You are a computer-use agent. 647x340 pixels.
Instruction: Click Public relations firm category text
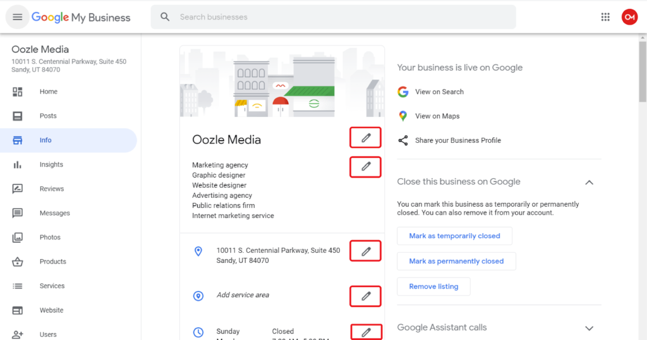point(223,205)
